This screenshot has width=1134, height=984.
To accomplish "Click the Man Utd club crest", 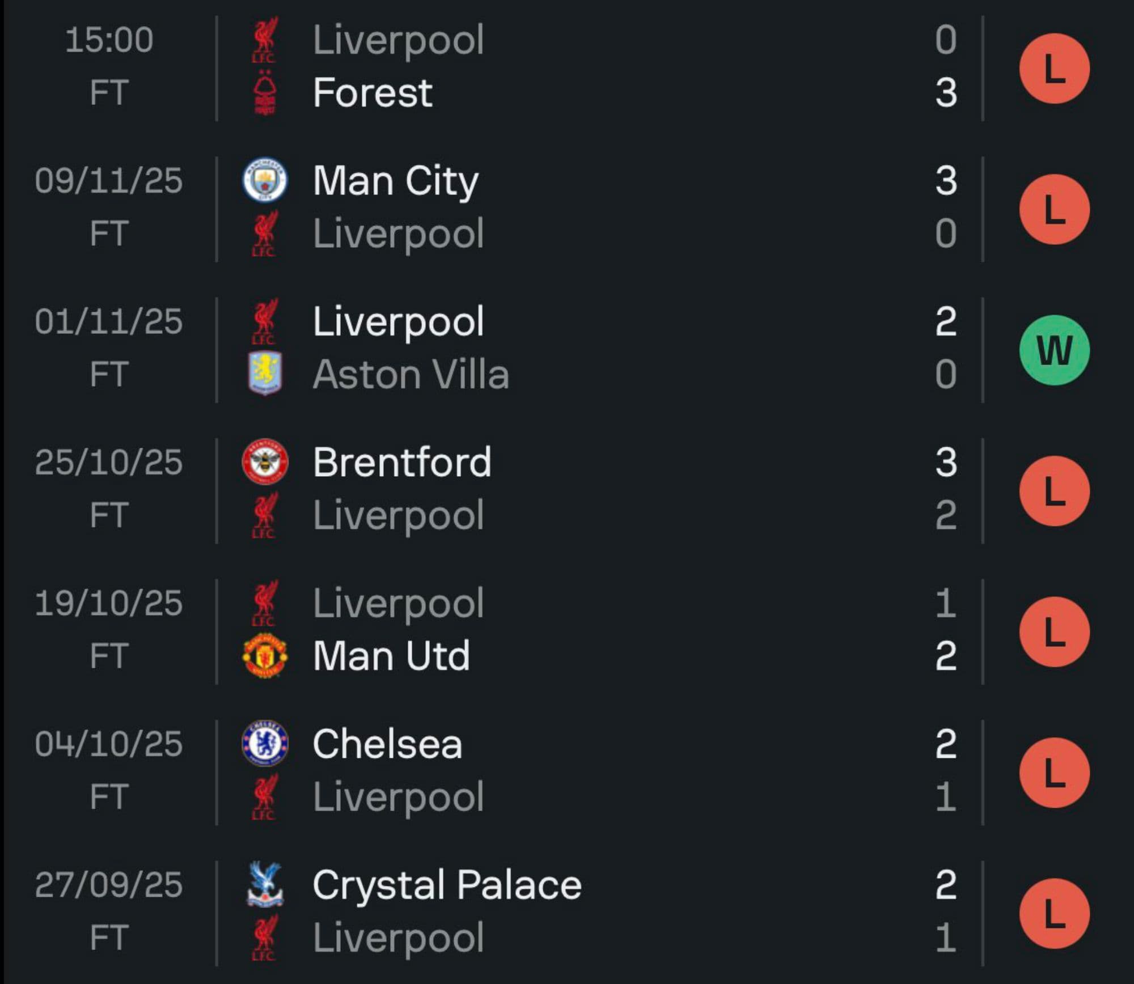I will click(x=265, y=656).
